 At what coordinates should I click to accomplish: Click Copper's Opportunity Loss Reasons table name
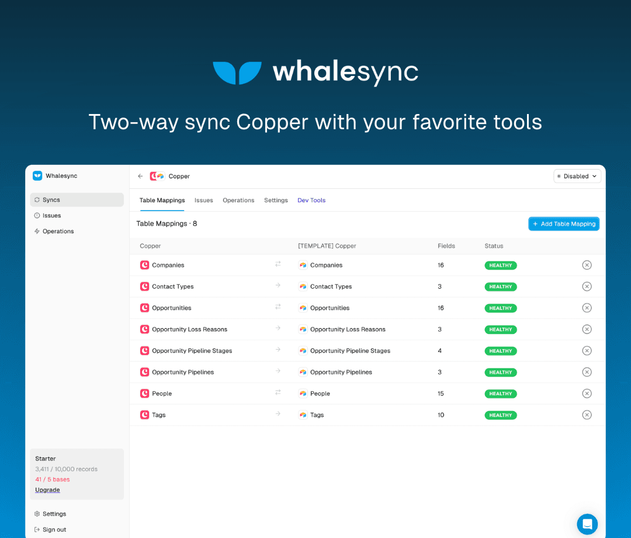pos(189,329)
